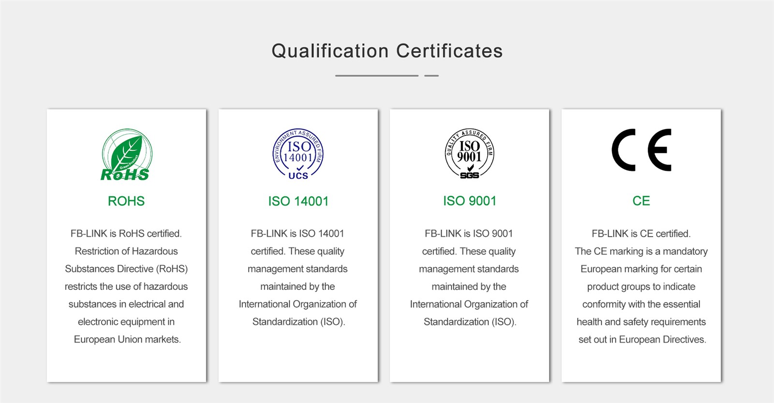The width and height of the screenshot is (774, 403).
Task: Click the SGS text in the black badge
Action: coord(469,175)
